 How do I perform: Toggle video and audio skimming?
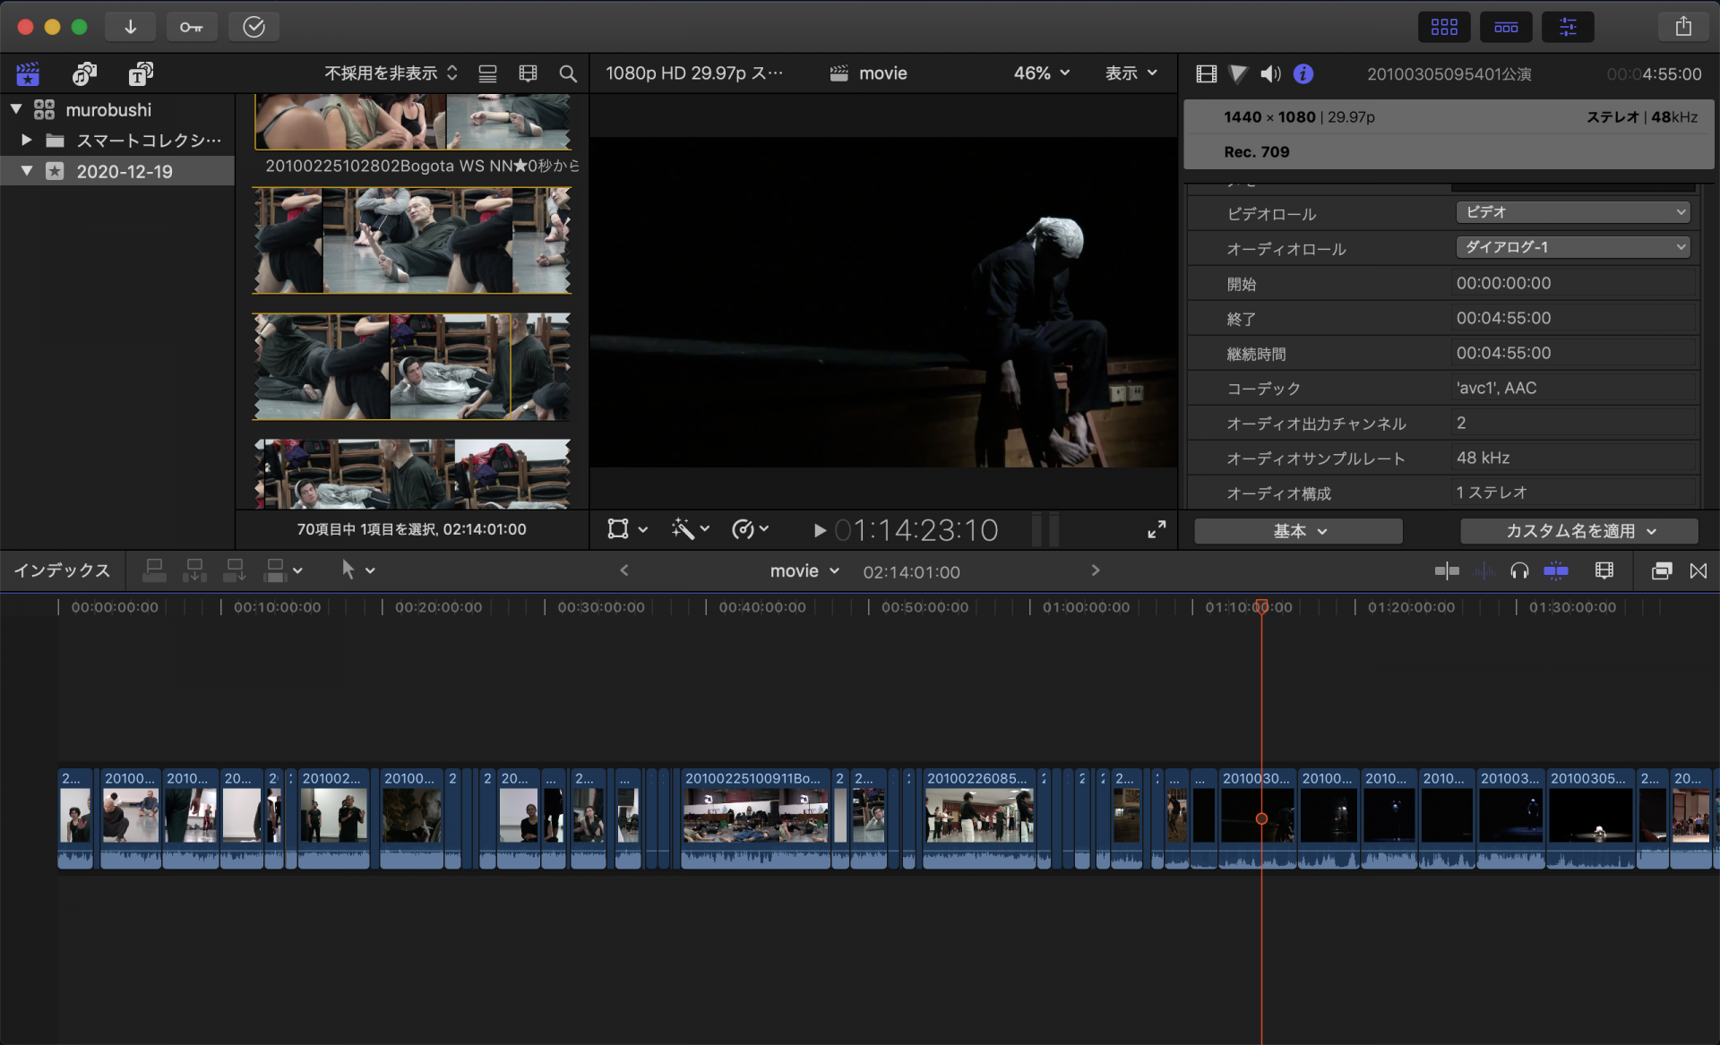coord(1447,570)
